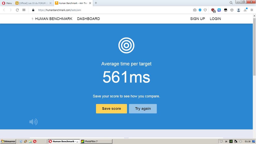Open the tab search magnifier icon
The height and width of the screenshot is (144, 256).
[231, 3]
